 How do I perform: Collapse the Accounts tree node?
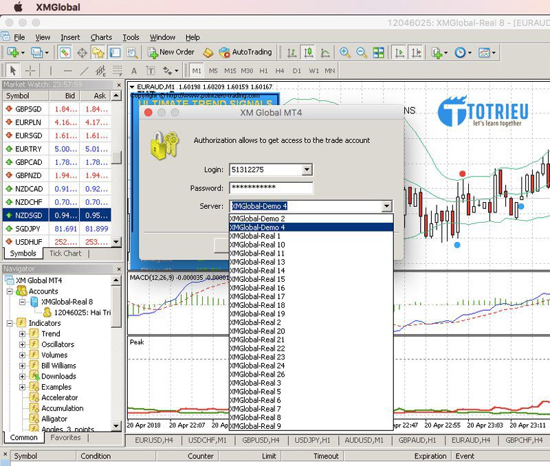10,291
